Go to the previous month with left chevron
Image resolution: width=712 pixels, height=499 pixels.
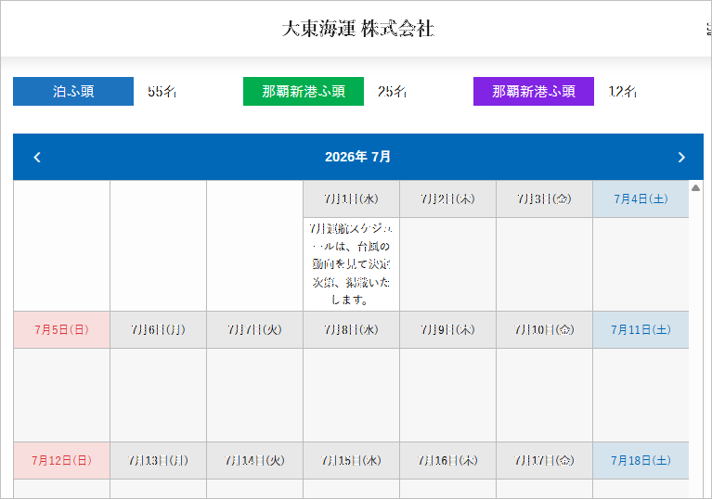click(x=37, y=158)
